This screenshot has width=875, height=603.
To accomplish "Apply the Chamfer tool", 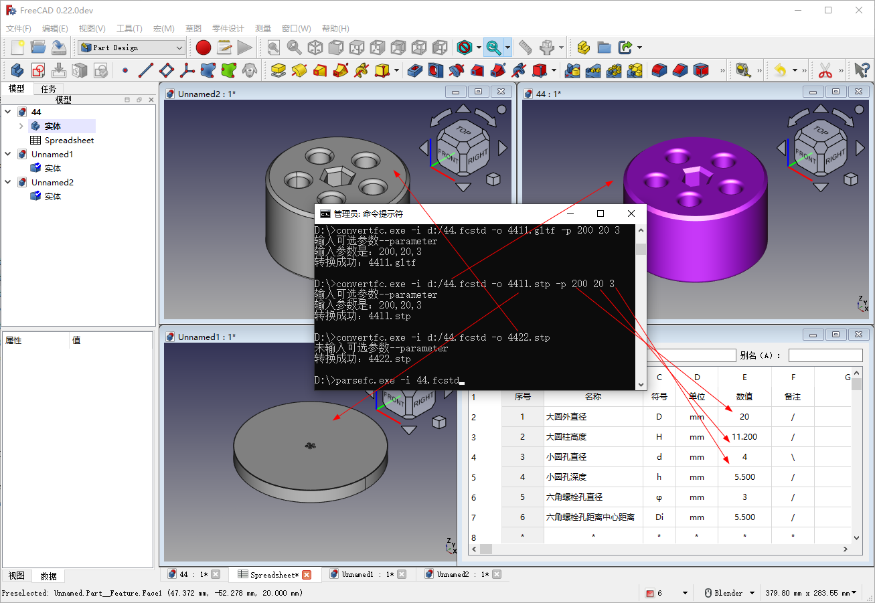I will coord(680,70).
